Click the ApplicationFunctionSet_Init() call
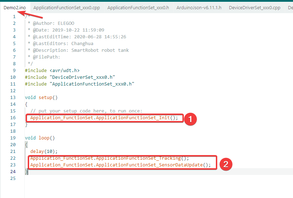Screen dimensions: 293x198 (104, 118)
